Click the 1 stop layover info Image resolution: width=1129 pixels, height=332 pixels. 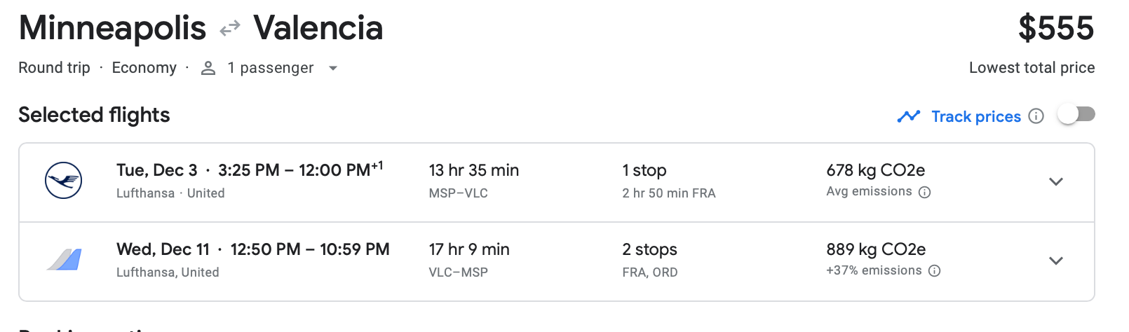coord(668,181)
